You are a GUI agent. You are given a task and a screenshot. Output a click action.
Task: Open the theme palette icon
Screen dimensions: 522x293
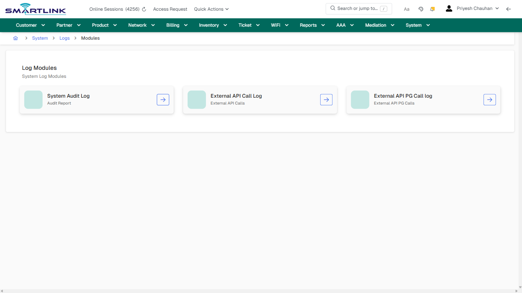421,8
